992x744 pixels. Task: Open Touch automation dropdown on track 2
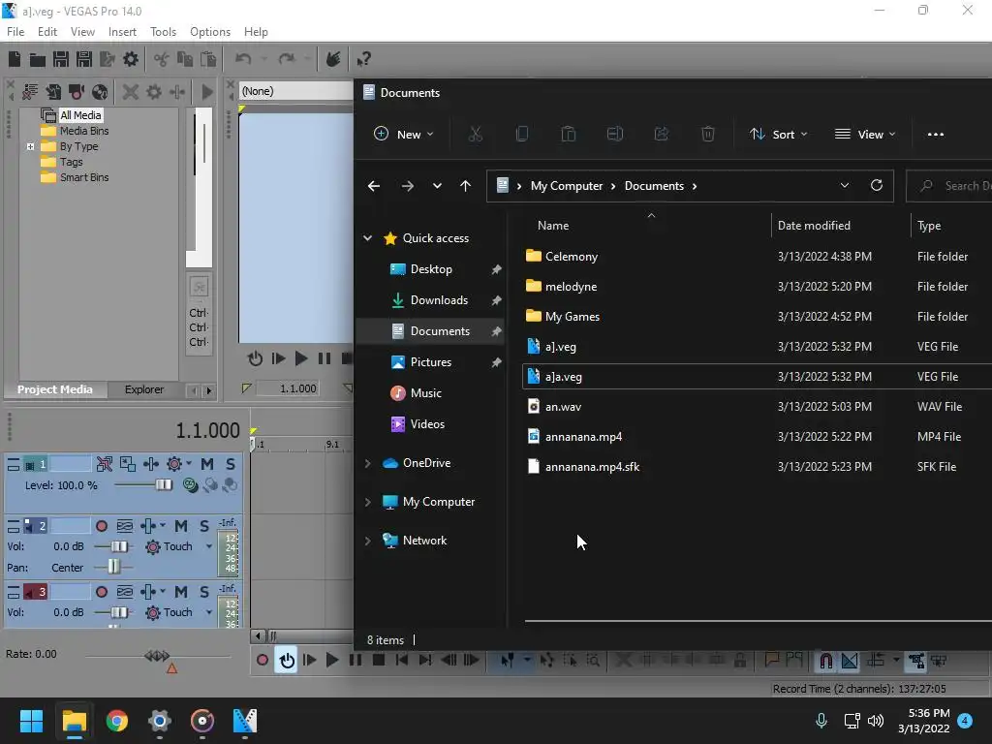pyautogui.click(x=209, y=546)
